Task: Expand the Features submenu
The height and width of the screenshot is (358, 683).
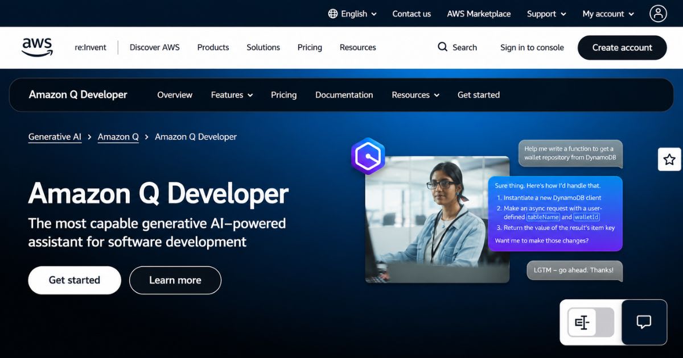Action: pyautogui.click(x=232, y=95)
